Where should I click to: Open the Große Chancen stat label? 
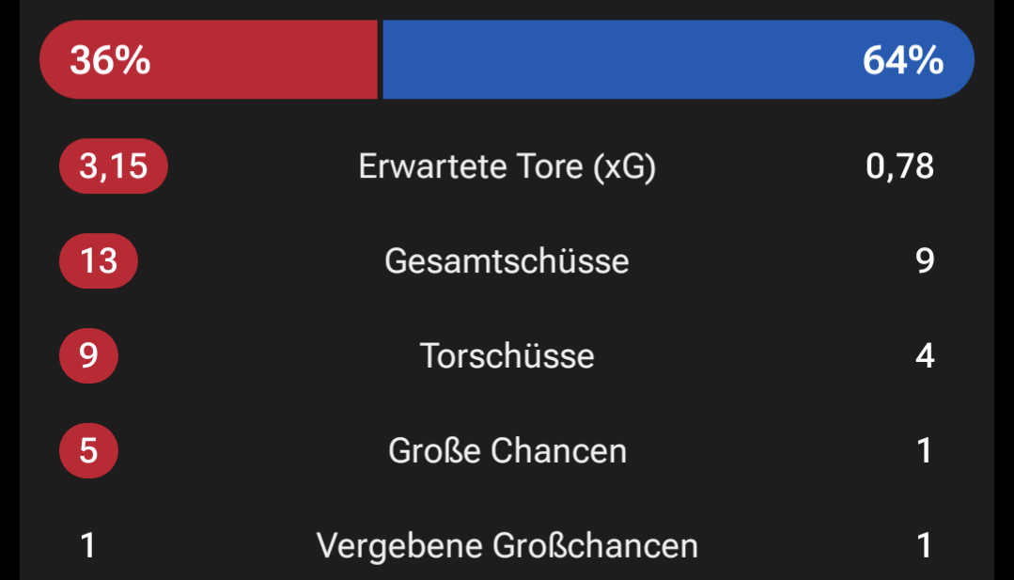[507, 451]
